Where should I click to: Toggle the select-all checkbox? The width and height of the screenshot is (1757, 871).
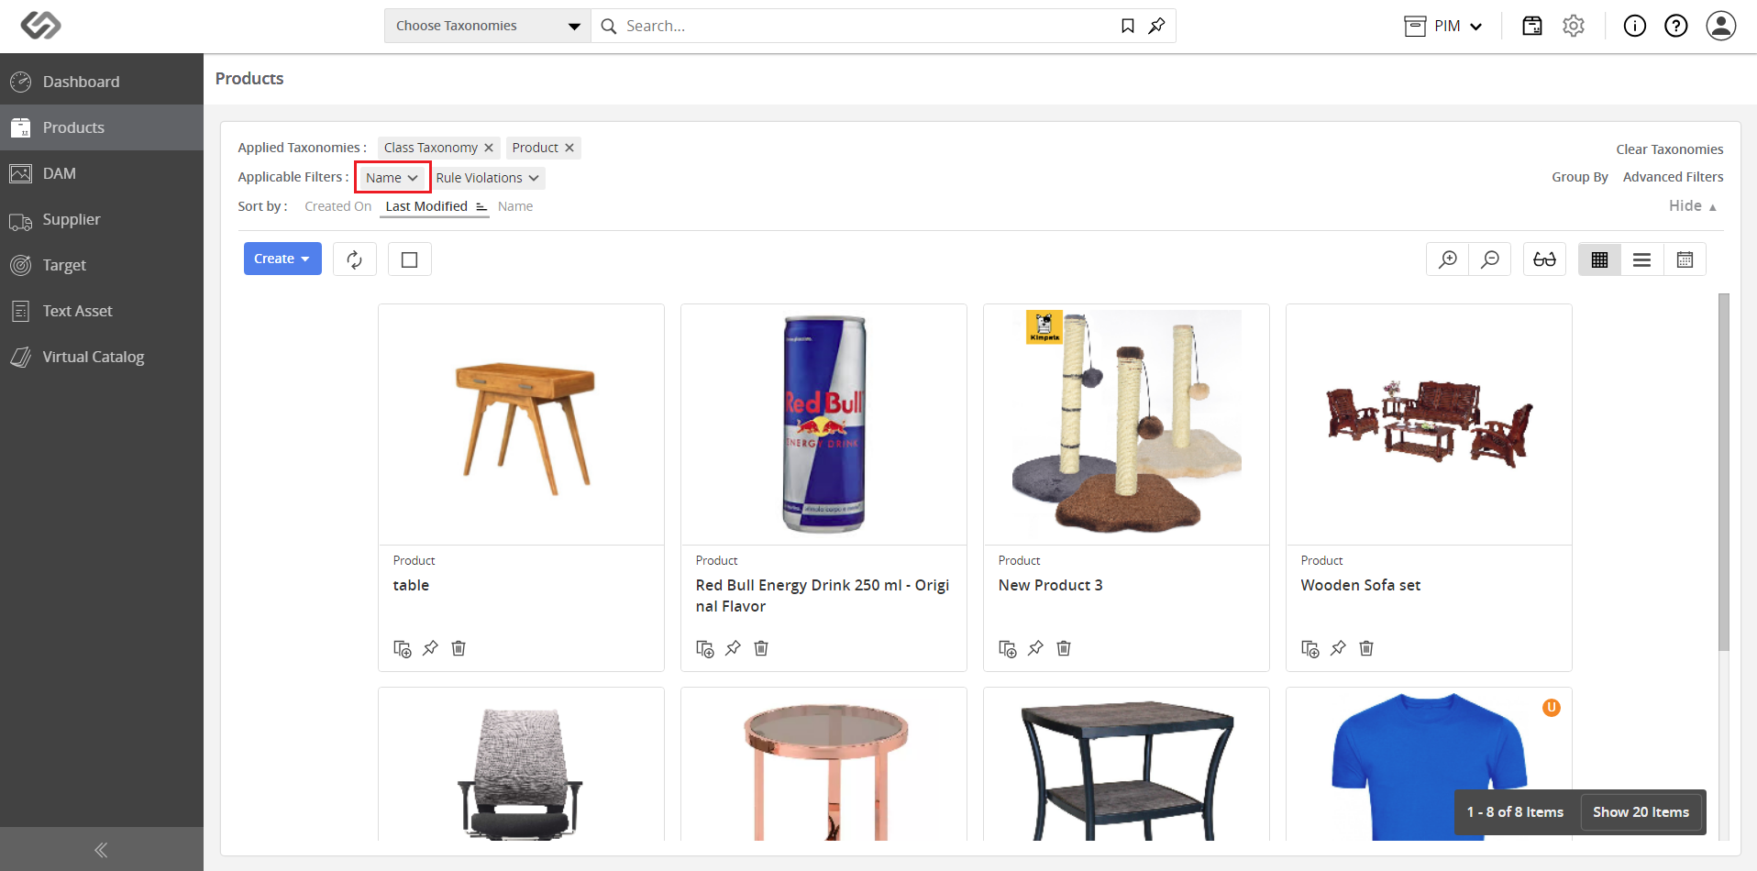click(x=410, y=259)
